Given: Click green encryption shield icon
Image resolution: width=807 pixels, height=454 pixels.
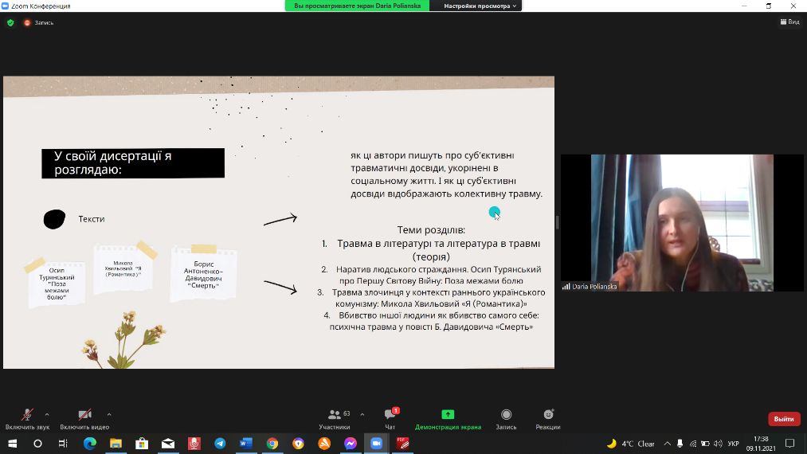Looking at the screenshot, I should [x=10, y=22].
